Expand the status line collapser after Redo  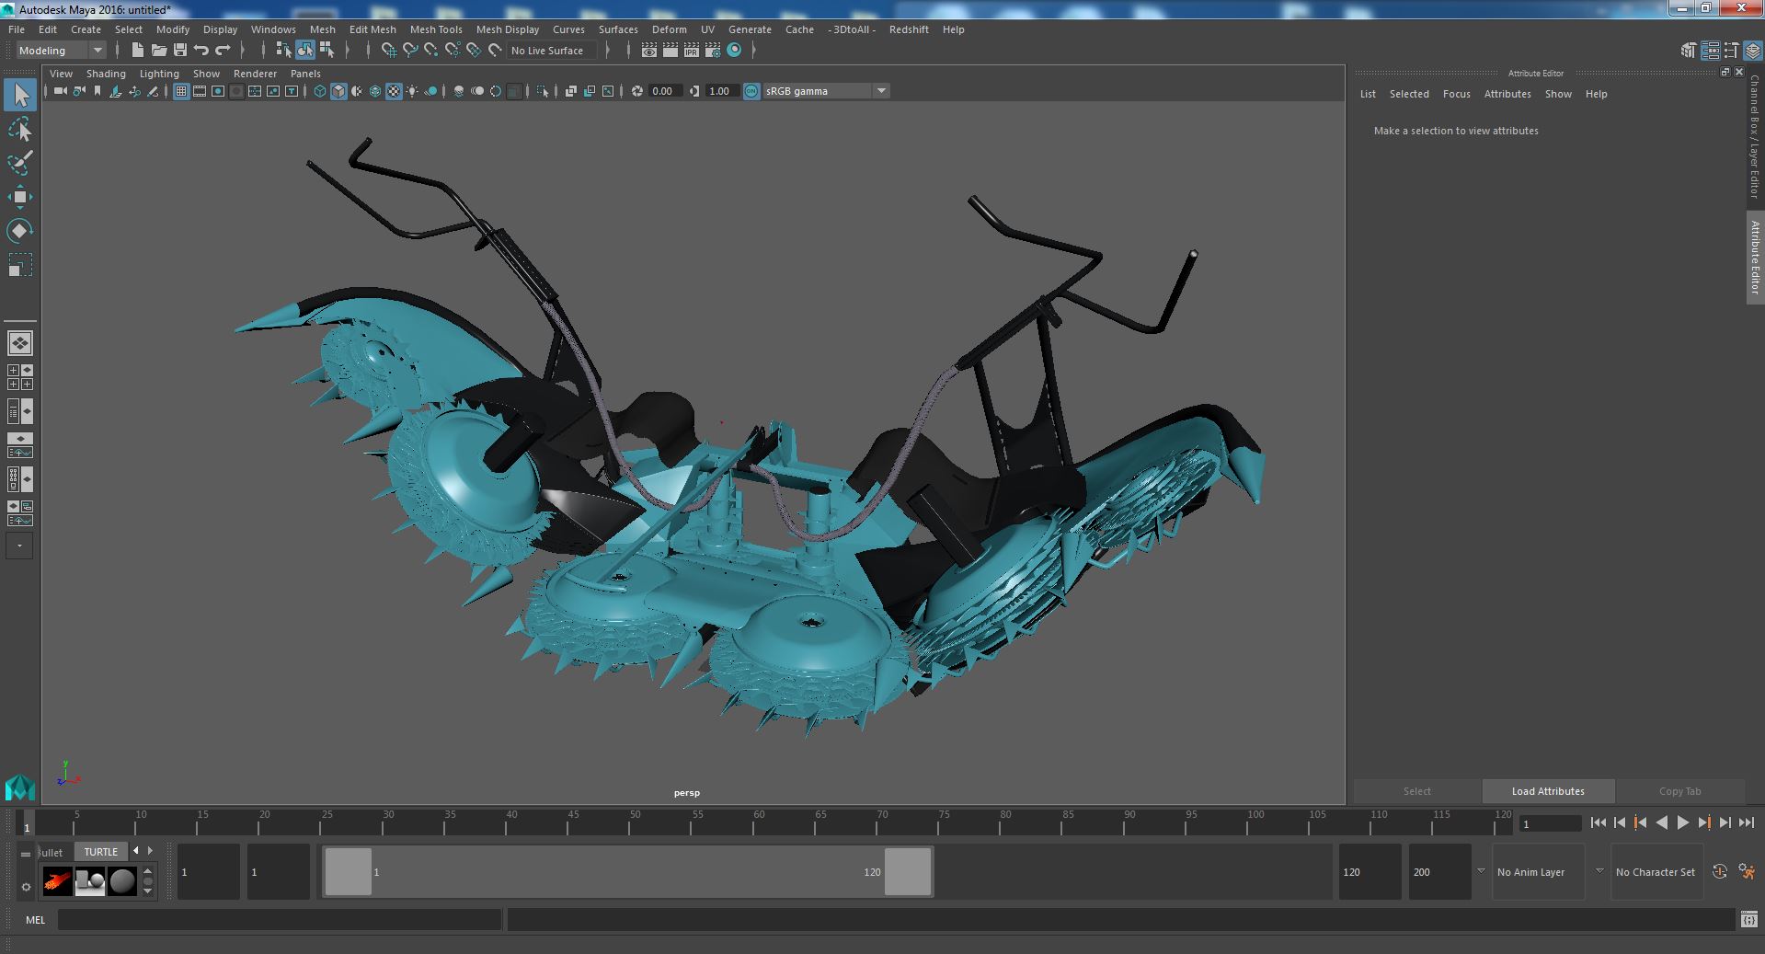242,50
